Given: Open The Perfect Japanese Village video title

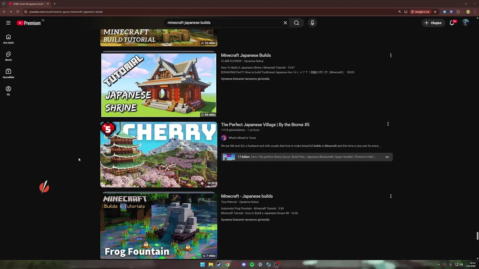Looking at the screenshot, I should point(265,124).
